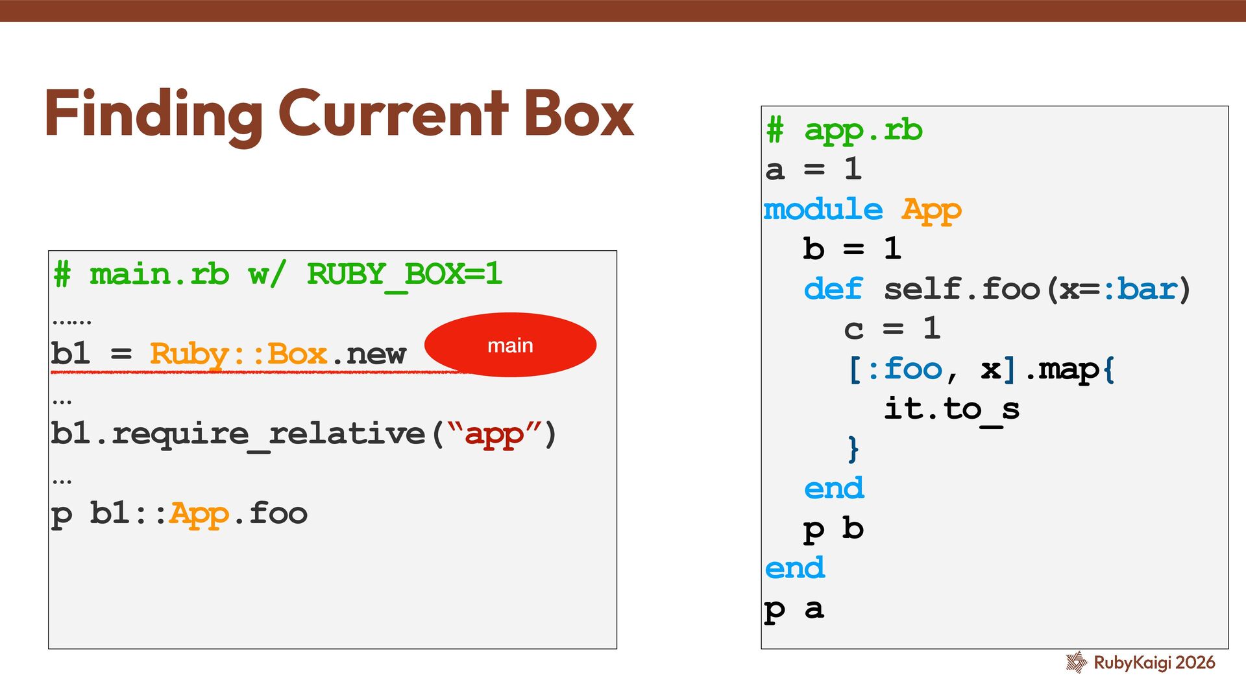The image size is (1246, 700).
Task: Click 'it.to_s' inside the map block
Action: (x=951, y=409)
